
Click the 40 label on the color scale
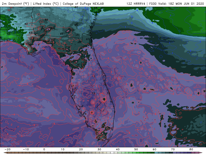[118, 149]
